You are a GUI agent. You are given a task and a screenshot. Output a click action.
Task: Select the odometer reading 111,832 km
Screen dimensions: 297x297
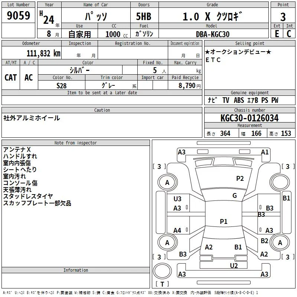[43, 53]
